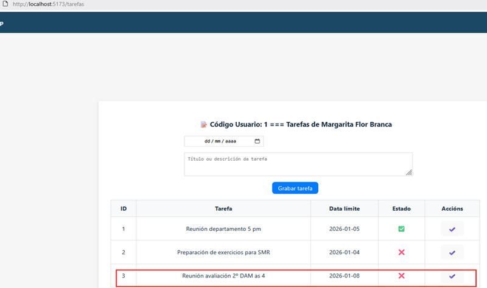This screenshot has width=487, height=288.
Task: Click the Data límite column header
Action: pyautogui.click(x=345, y=208)
